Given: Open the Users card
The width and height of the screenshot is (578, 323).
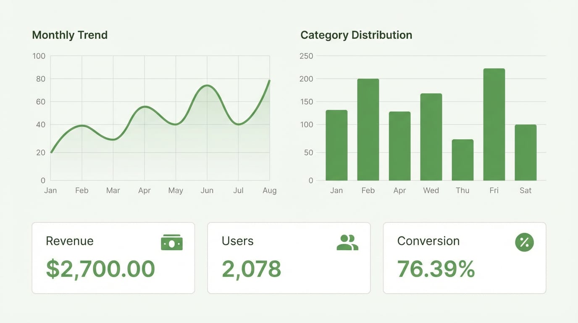Looking at the screenshot, I should [x=289, y=258].
